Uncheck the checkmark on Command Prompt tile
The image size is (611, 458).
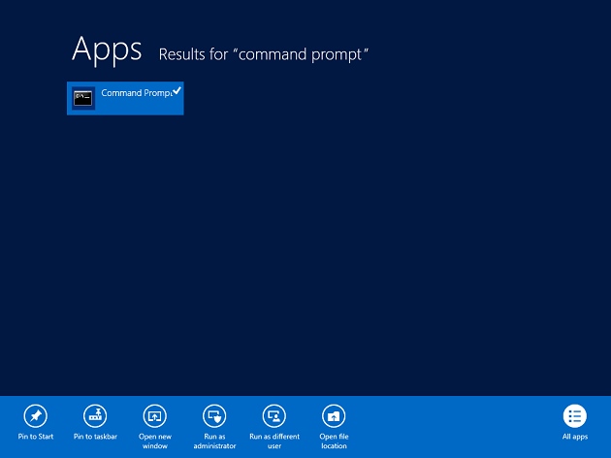click(x=177, y=90)
